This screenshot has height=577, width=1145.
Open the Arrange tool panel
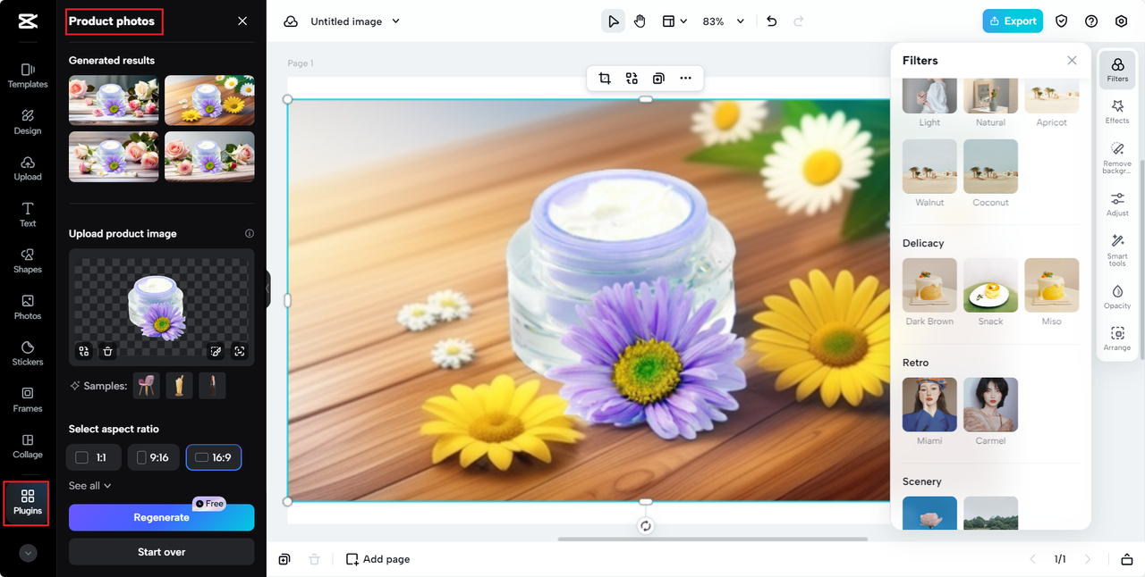(x=1117, y=339)
